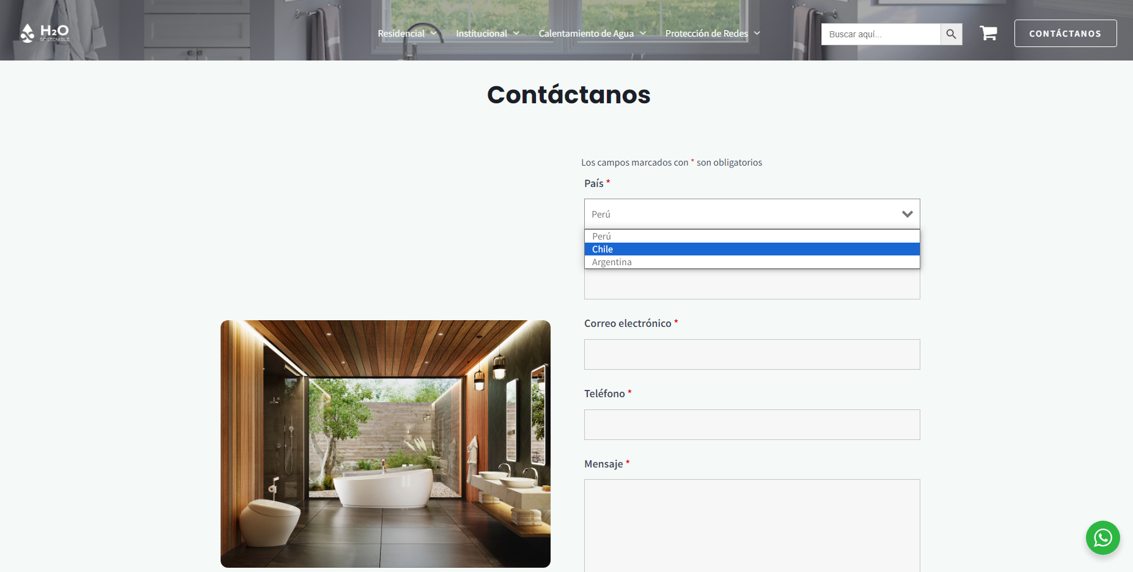Expand Institucional submenu chevron

(516, 33)
